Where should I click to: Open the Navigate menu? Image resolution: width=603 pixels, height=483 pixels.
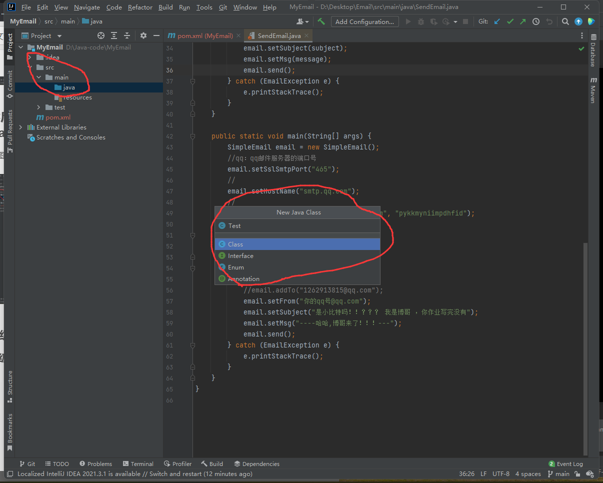pos(87,7)
